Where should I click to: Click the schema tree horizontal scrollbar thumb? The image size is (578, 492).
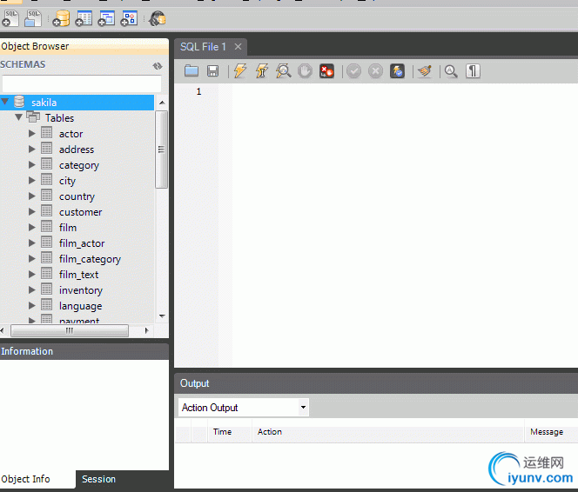(70, 330)
